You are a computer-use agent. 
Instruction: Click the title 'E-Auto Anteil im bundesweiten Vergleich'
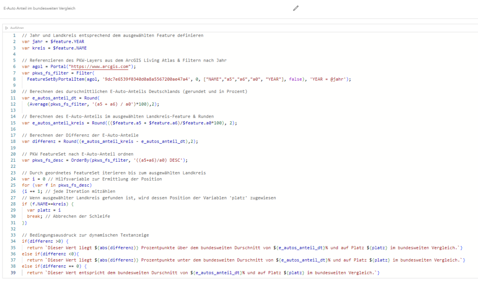[39, 9]
